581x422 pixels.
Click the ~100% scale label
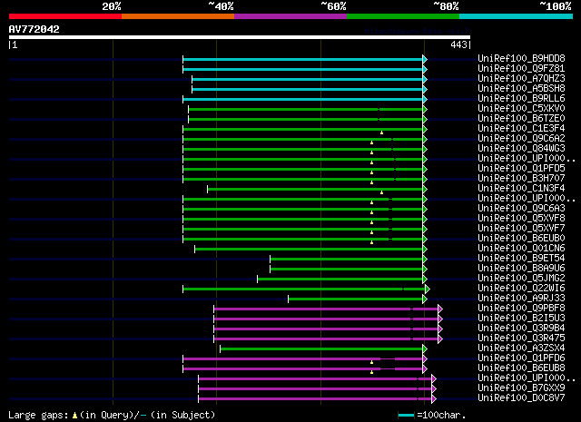point(556,6)
